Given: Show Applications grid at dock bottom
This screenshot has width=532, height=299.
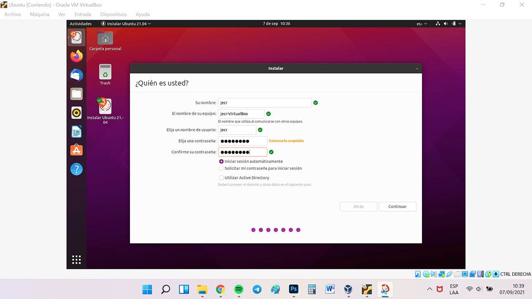Looking at the screenshot, I should 76,260.
